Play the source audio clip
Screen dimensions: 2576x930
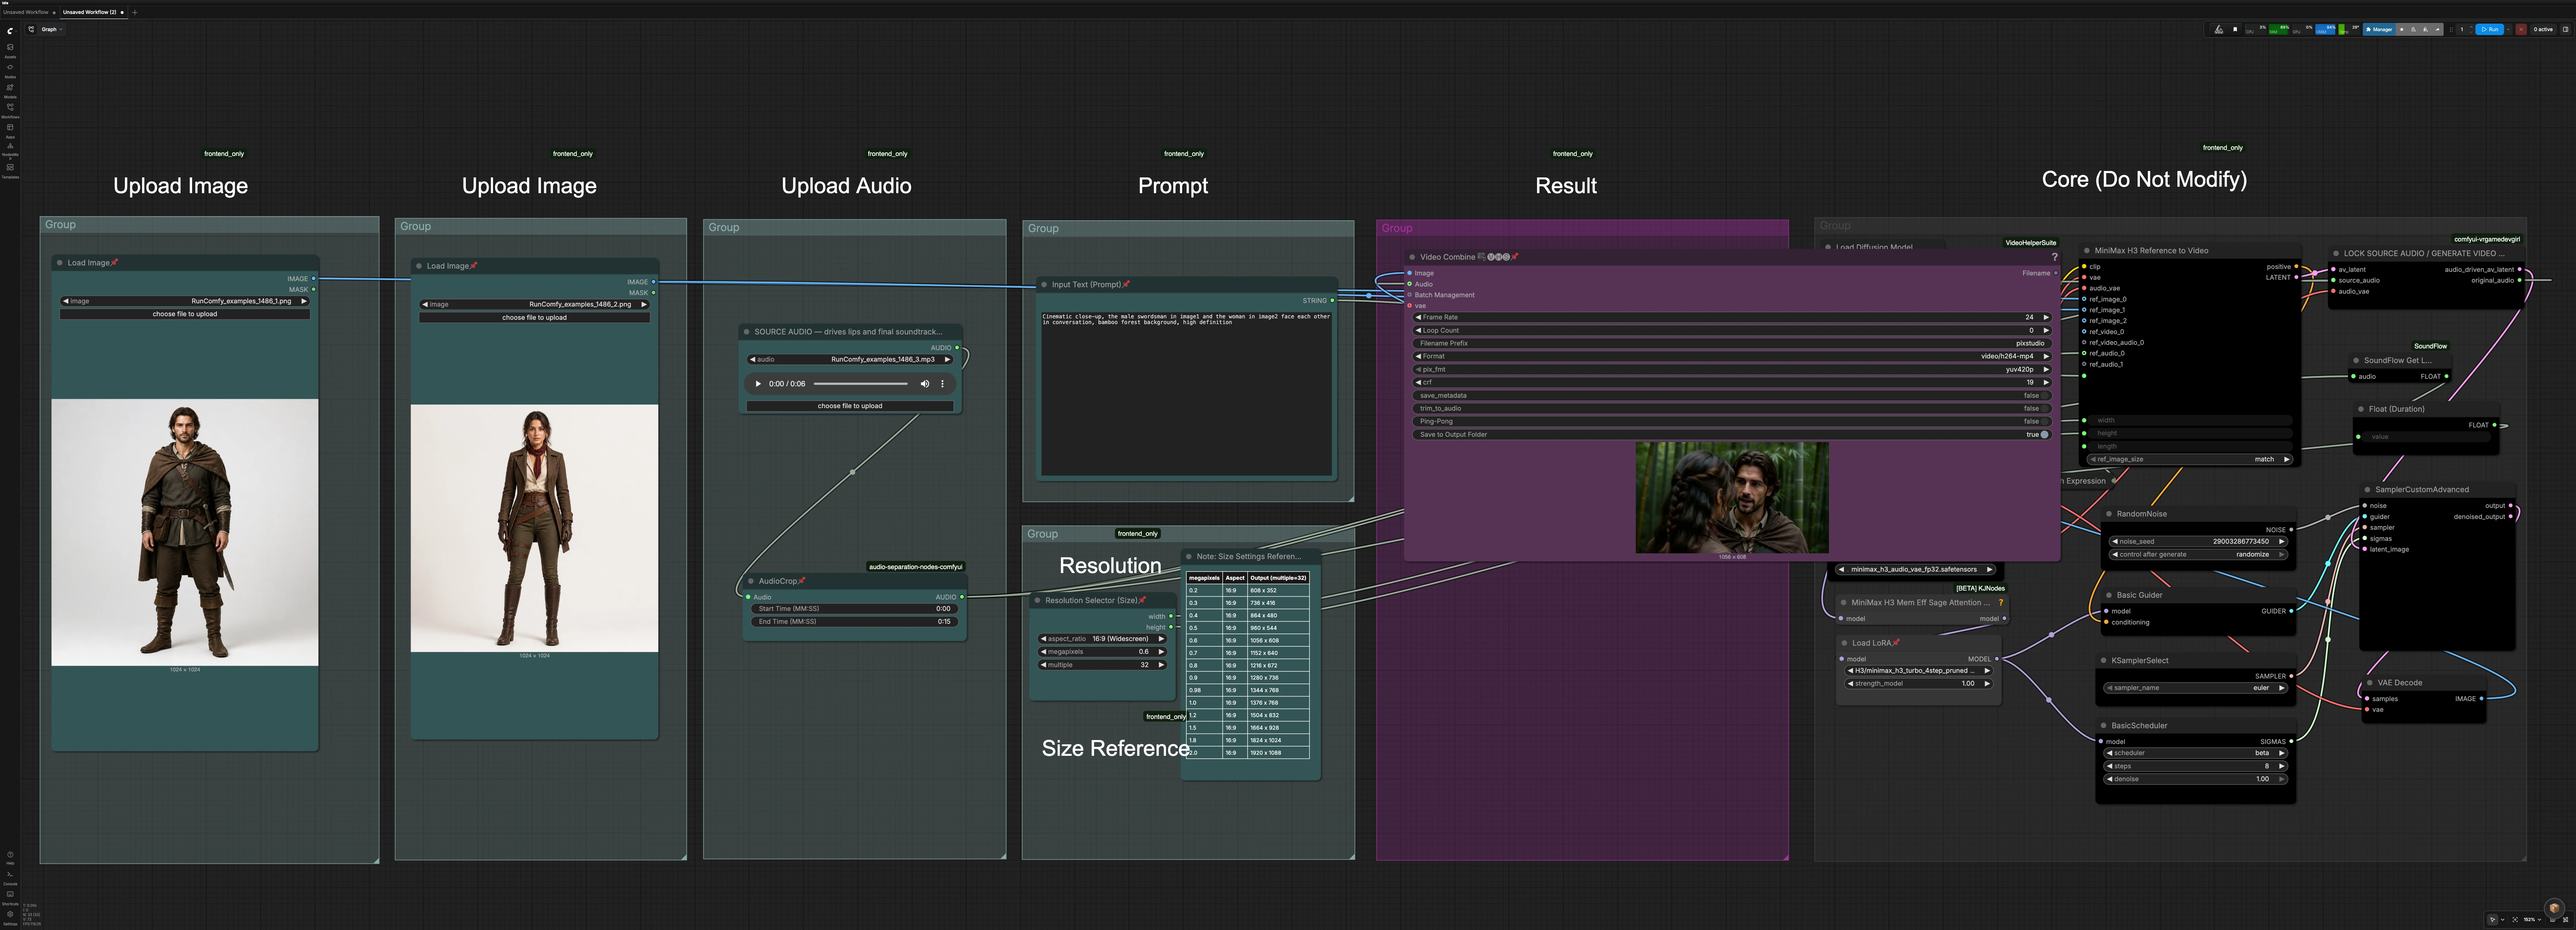tap(758, 384)
